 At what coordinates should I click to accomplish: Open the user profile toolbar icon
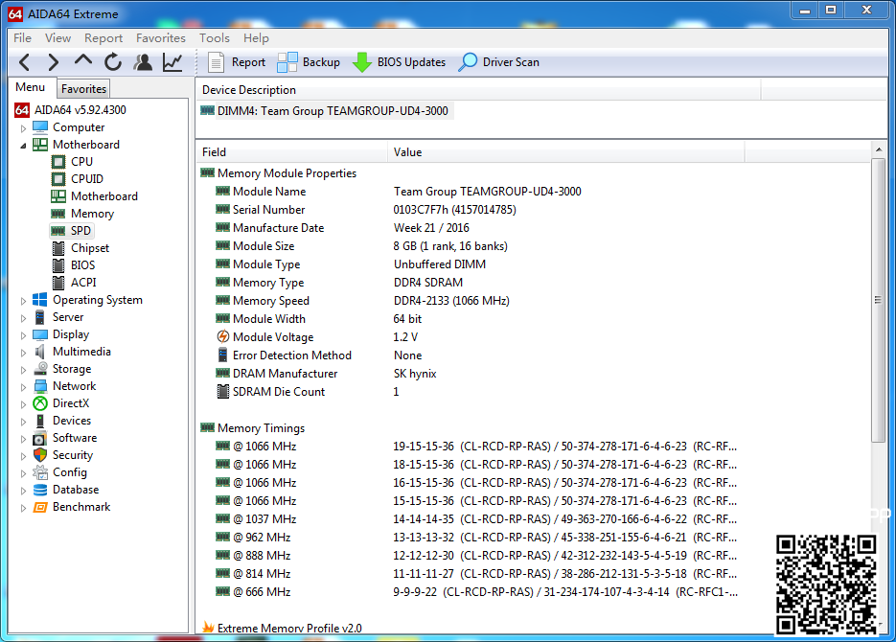[143, 62]
